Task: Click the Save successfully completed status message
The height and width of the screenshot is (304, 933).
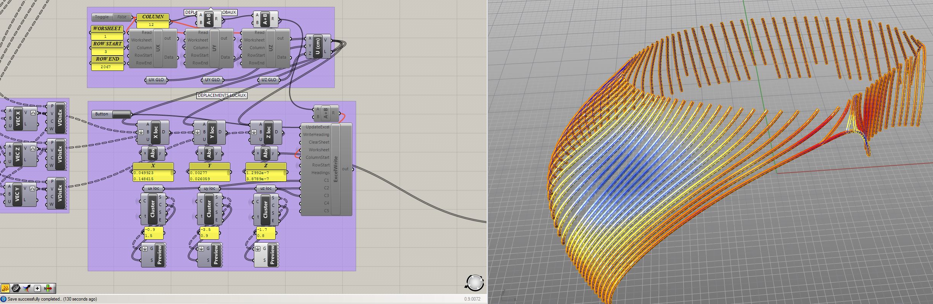Action: [x=52, y=299]
